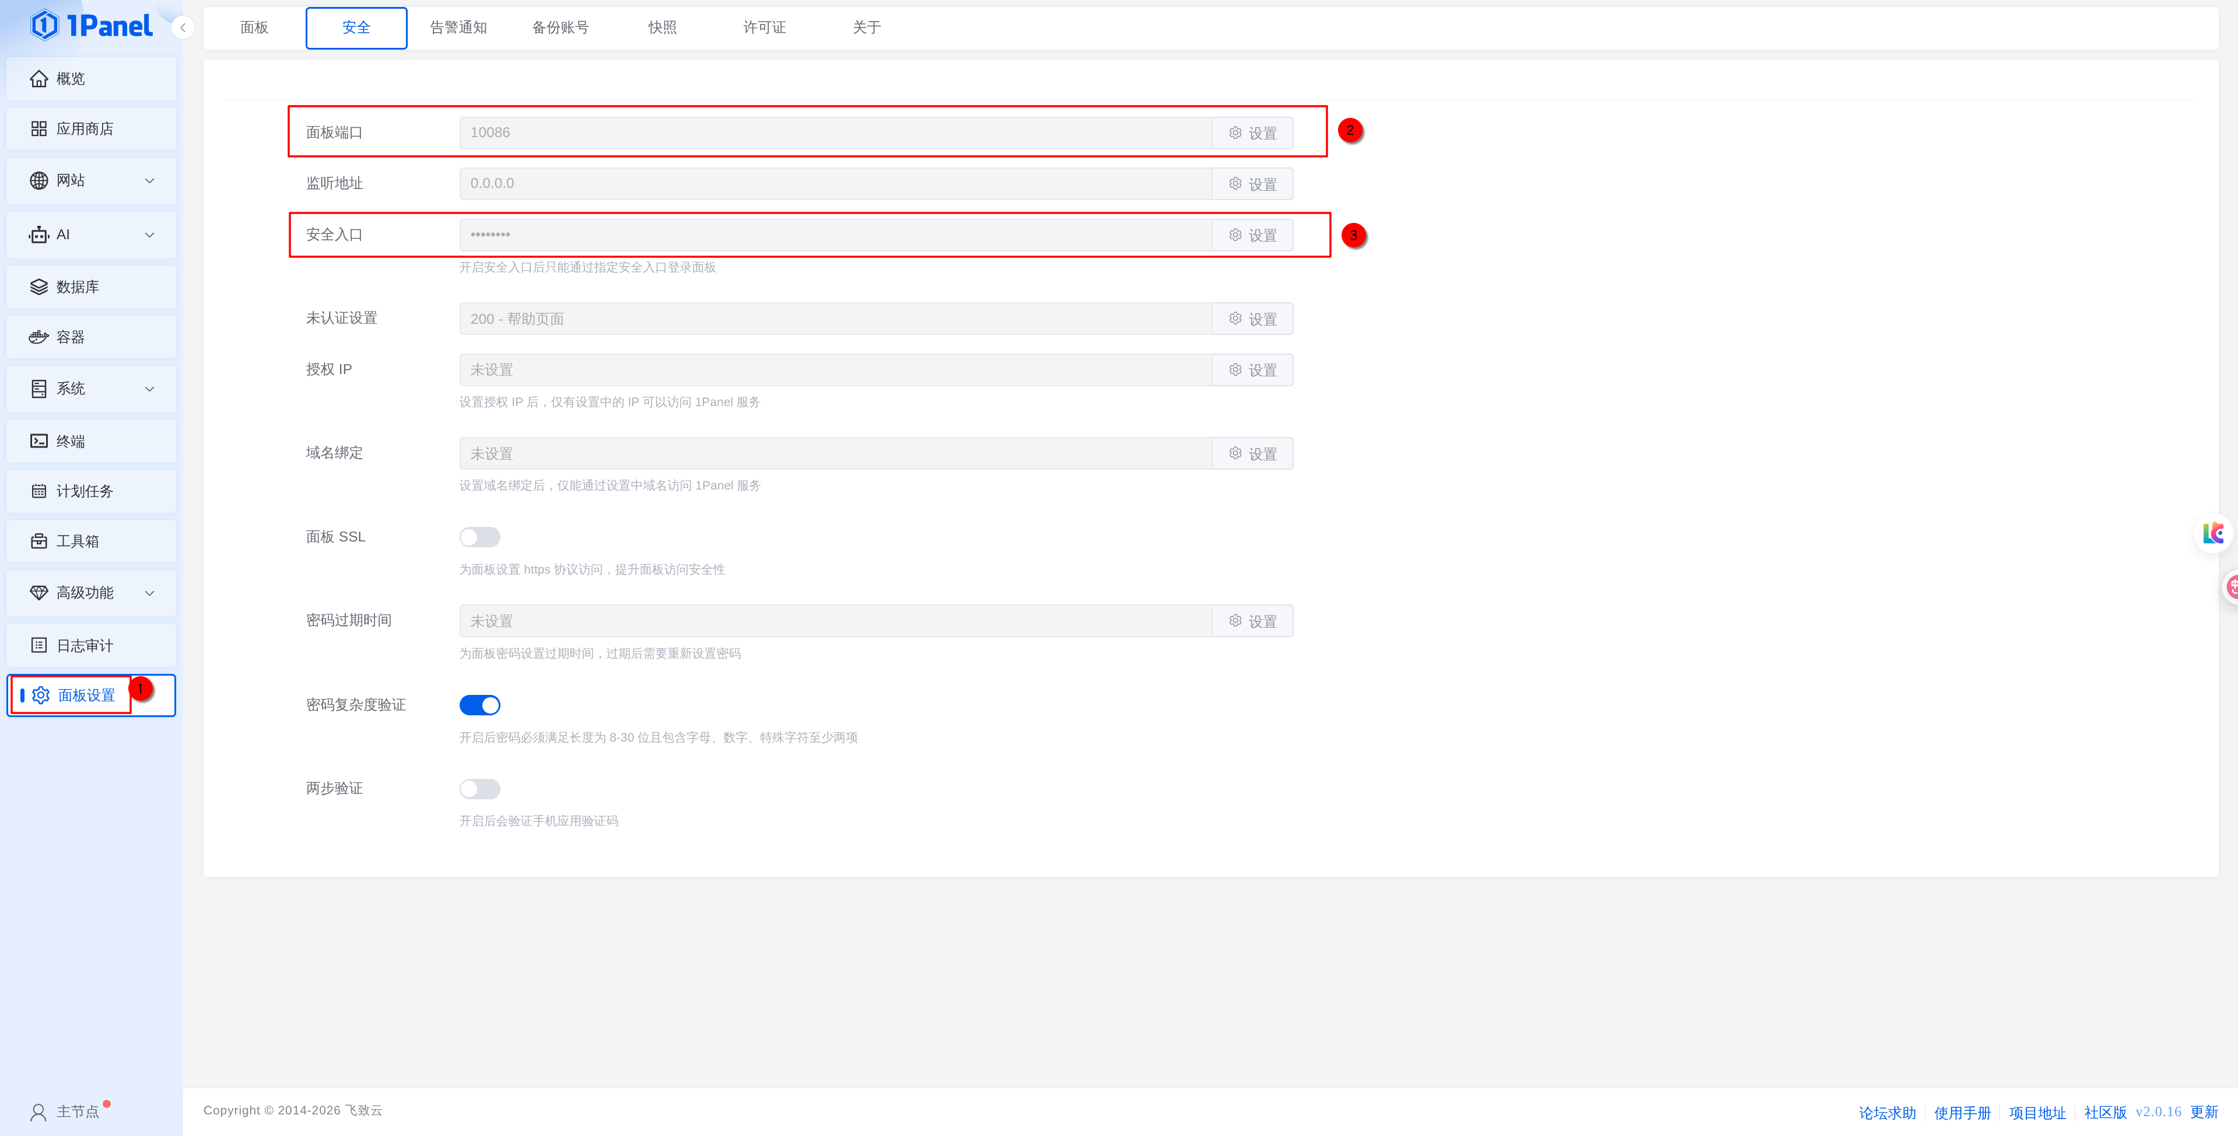
Task: Click the 计划任务 calendar icon
Action: point(39,491)
